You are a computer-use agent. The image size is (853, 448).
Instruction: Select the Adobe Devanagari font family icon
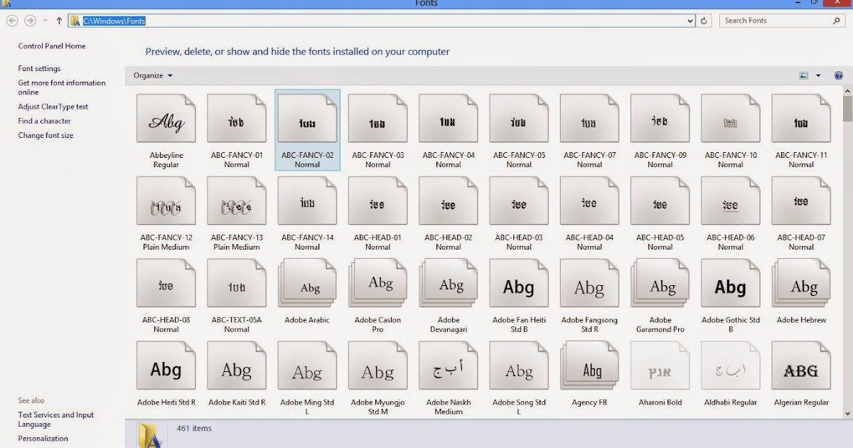pyautogui.click(x=449, y=284)
